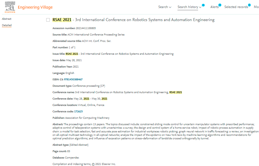Open the Alerts menu item
This screenshot has width=259, height=166.
(214, 7)
